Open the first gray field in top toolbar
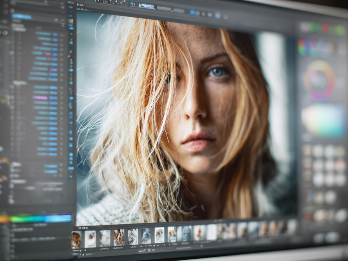This screenshot has height=261, width=348. [x=164, y=9]
